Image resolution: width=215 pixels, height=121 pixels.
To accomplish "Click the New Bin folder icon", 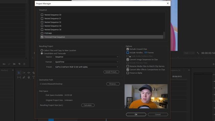I will point(14,64).
